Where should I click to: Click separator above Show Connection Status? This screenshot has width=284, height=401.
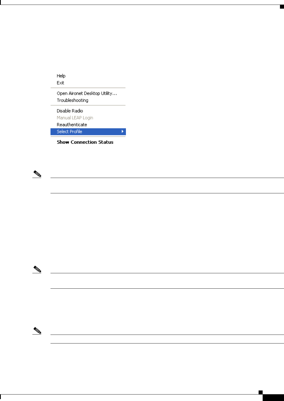coord(88,137)
